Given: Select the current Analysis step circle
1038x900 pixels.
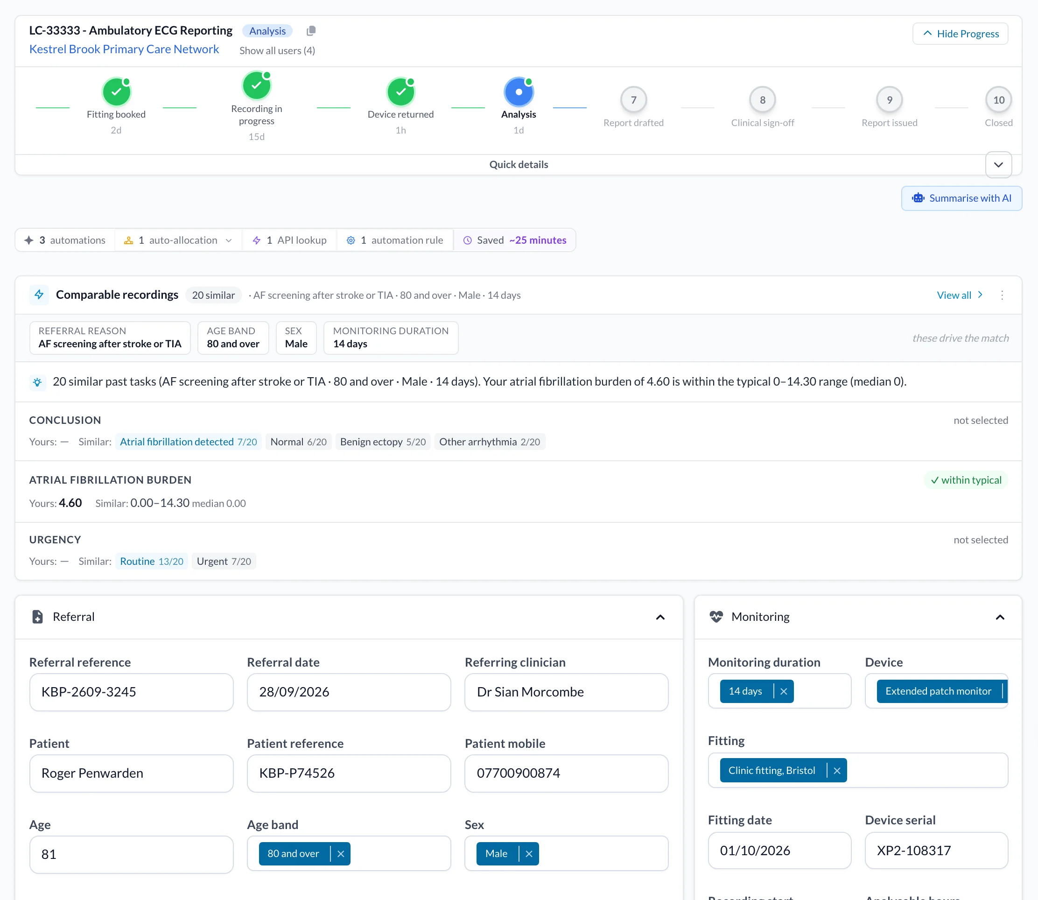Looking at the screenshot, I should pos(519,92).
